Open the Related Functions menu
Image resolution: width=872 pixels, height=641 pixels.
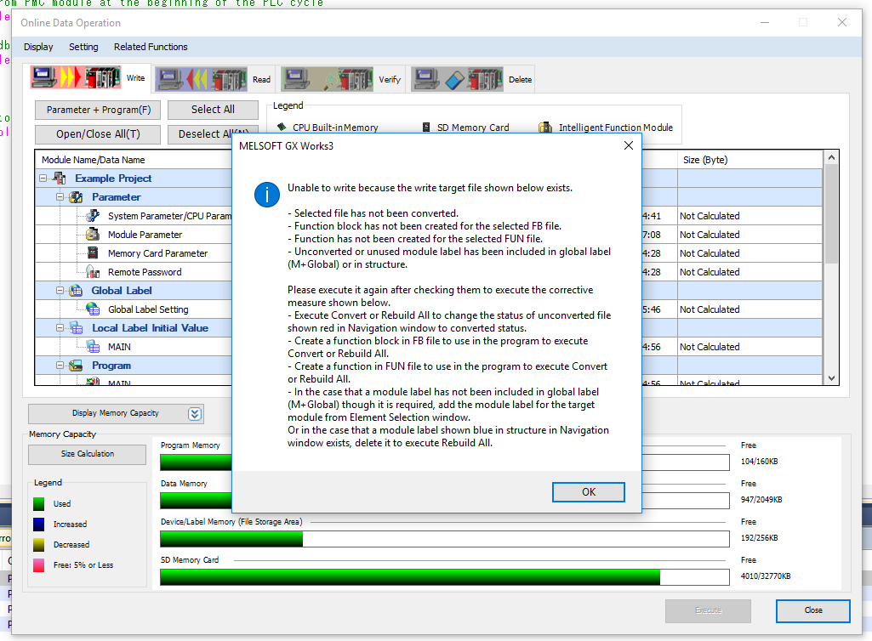151,47
